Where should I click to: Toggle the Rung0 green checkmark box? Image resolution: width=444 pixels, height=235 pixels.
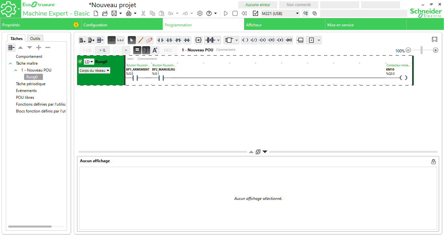[80, 61]
